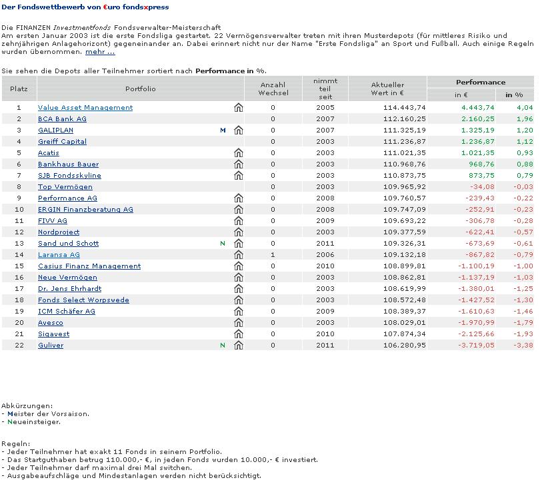The width and height of the screenshot is (544, 482).
Task: Open the Dr. Jens Ehrhardt homepage icon
Action: click(239, 289)
